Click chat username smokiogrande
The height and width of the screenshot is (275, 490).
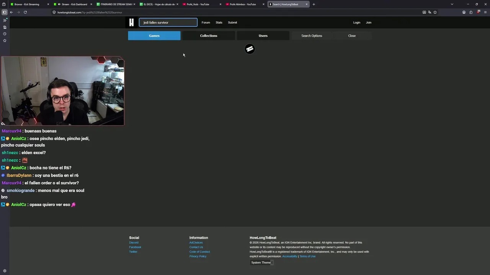click(21, 191)
